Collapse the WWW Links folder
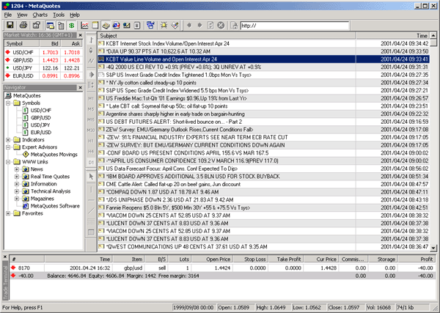This screenshot has width=440, height=313. (x=8, y=162)
